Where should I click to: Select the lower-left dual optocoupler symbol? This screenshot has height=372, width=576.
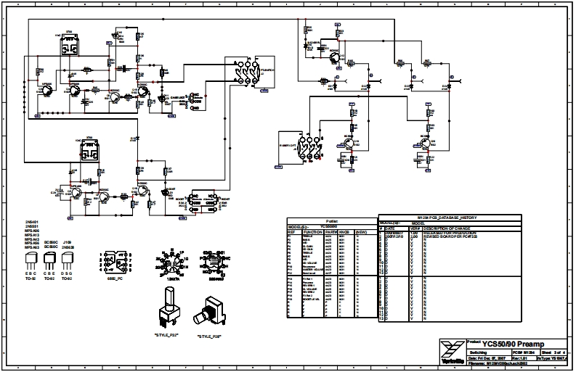91,149
